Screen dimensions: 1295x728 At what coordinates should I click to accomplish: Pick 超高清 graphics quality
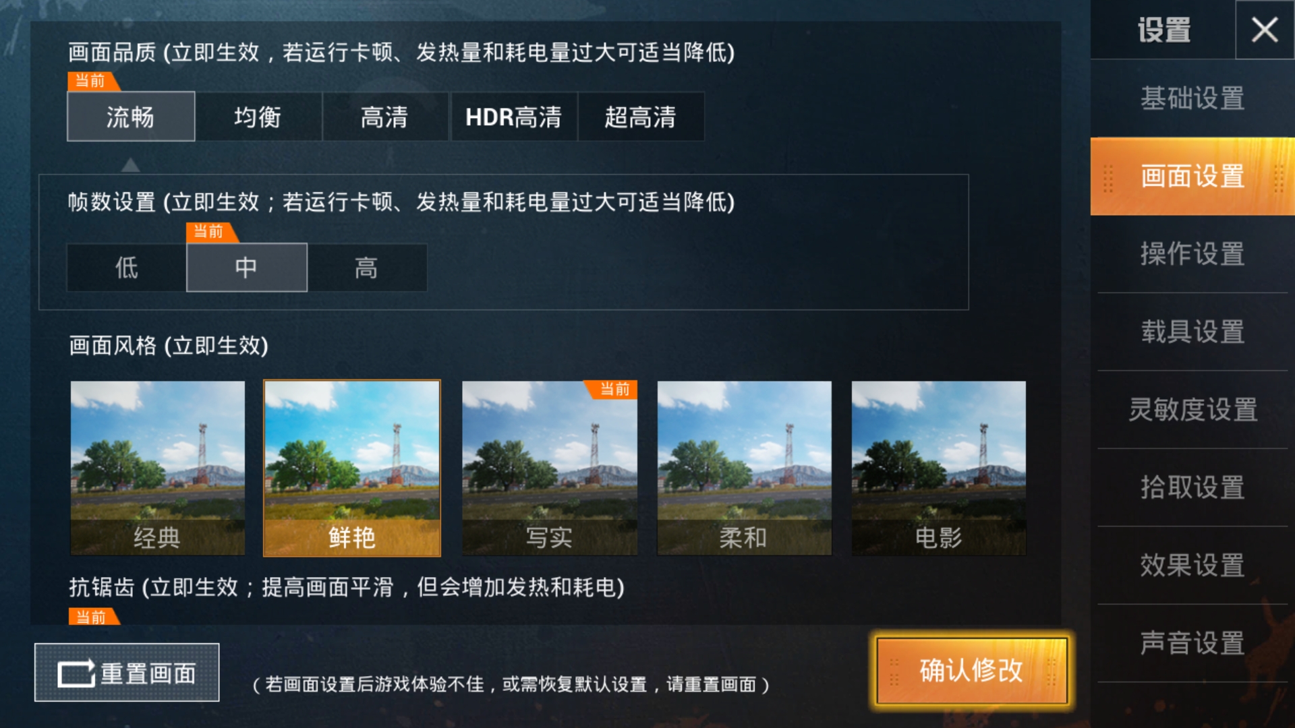641,117
